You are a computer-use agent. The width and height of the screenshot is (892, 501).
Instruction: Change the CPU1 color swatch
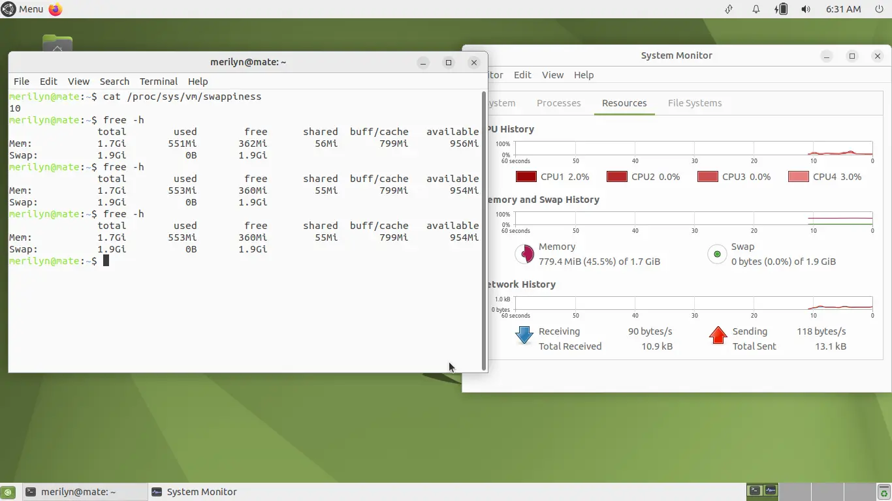pos(526,177)
